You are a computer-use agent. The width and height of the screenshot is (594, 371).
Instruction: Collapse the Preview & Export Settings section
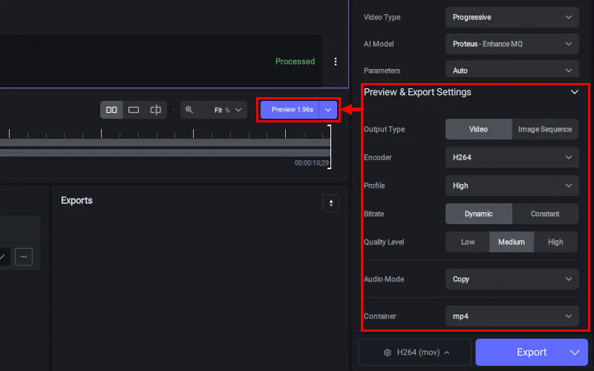(x=574, y=93)
